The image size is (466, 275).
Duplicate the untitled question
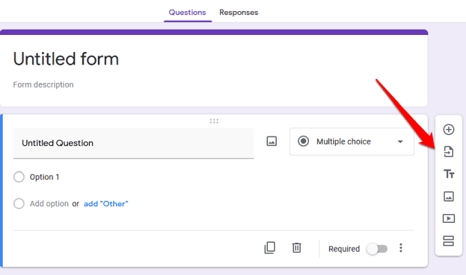(270, 248)
